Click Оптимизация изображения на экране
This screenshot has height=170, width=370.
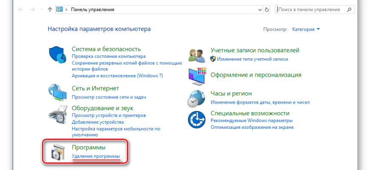(x=252, y=127)
